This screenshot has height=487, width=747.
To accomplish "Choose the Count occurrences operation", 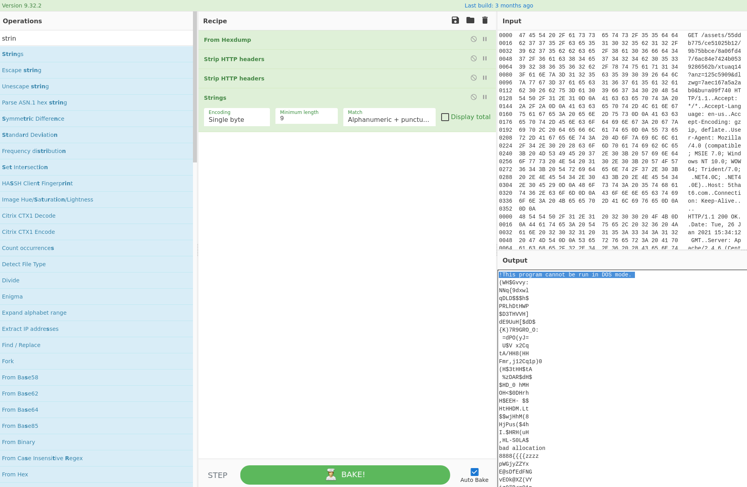I will 96,248.
